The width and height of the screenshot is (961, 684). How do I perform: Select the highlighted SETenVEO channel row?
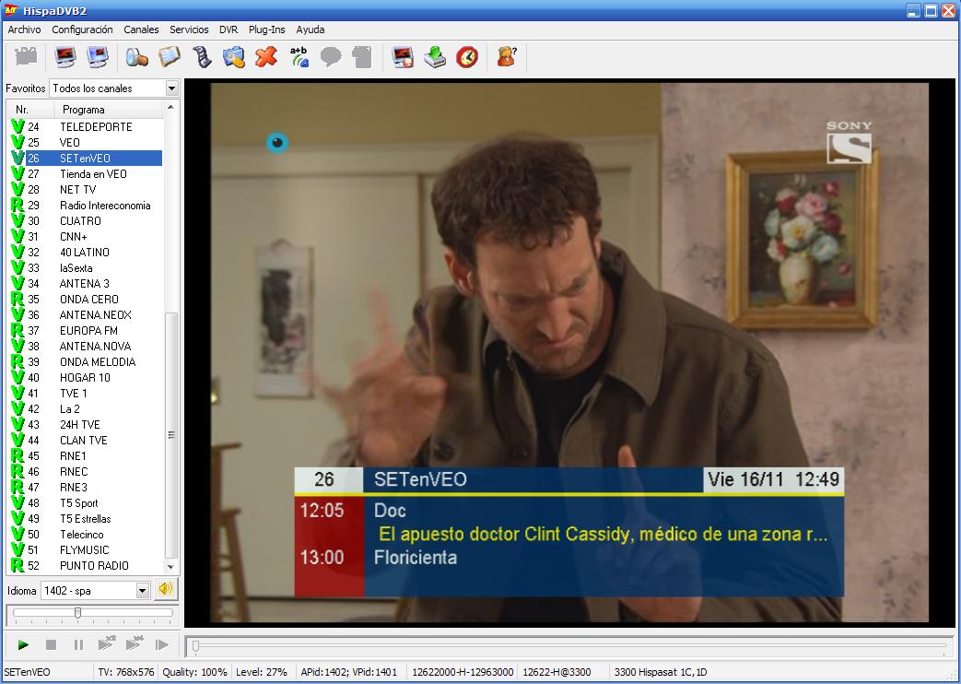click(x=87, y=159)
